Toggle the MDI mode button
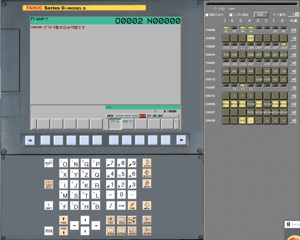Screen dimensions: 300x240 click(267, 55)
